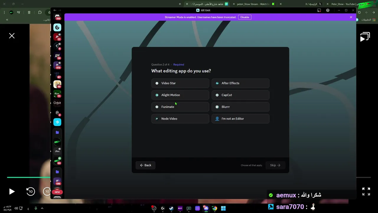Pick the Blurrr option
The height and width of the screenshot is (213, 378).
click(x=240, y=107)
